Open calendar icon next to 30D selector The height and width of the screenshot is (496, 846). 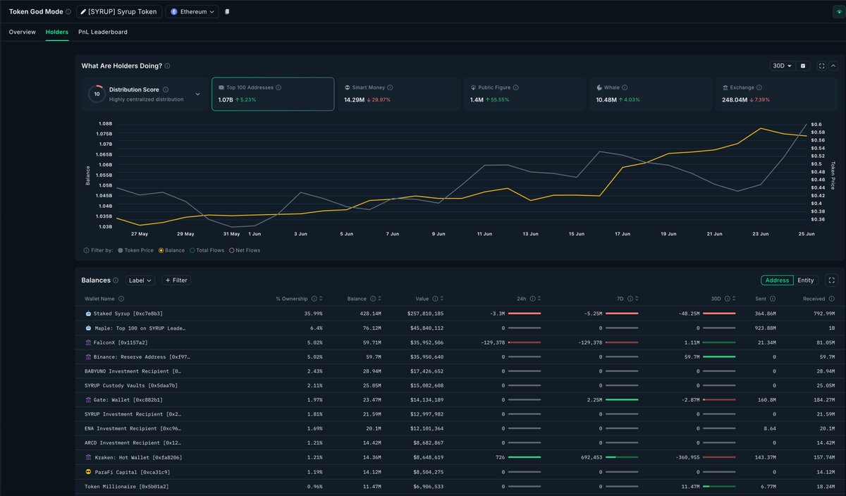(802, 66)
